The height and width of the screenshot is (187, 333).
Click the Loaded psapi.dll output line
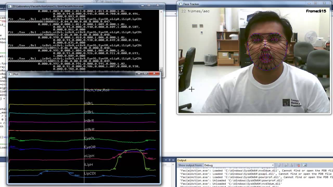point(256,174)
